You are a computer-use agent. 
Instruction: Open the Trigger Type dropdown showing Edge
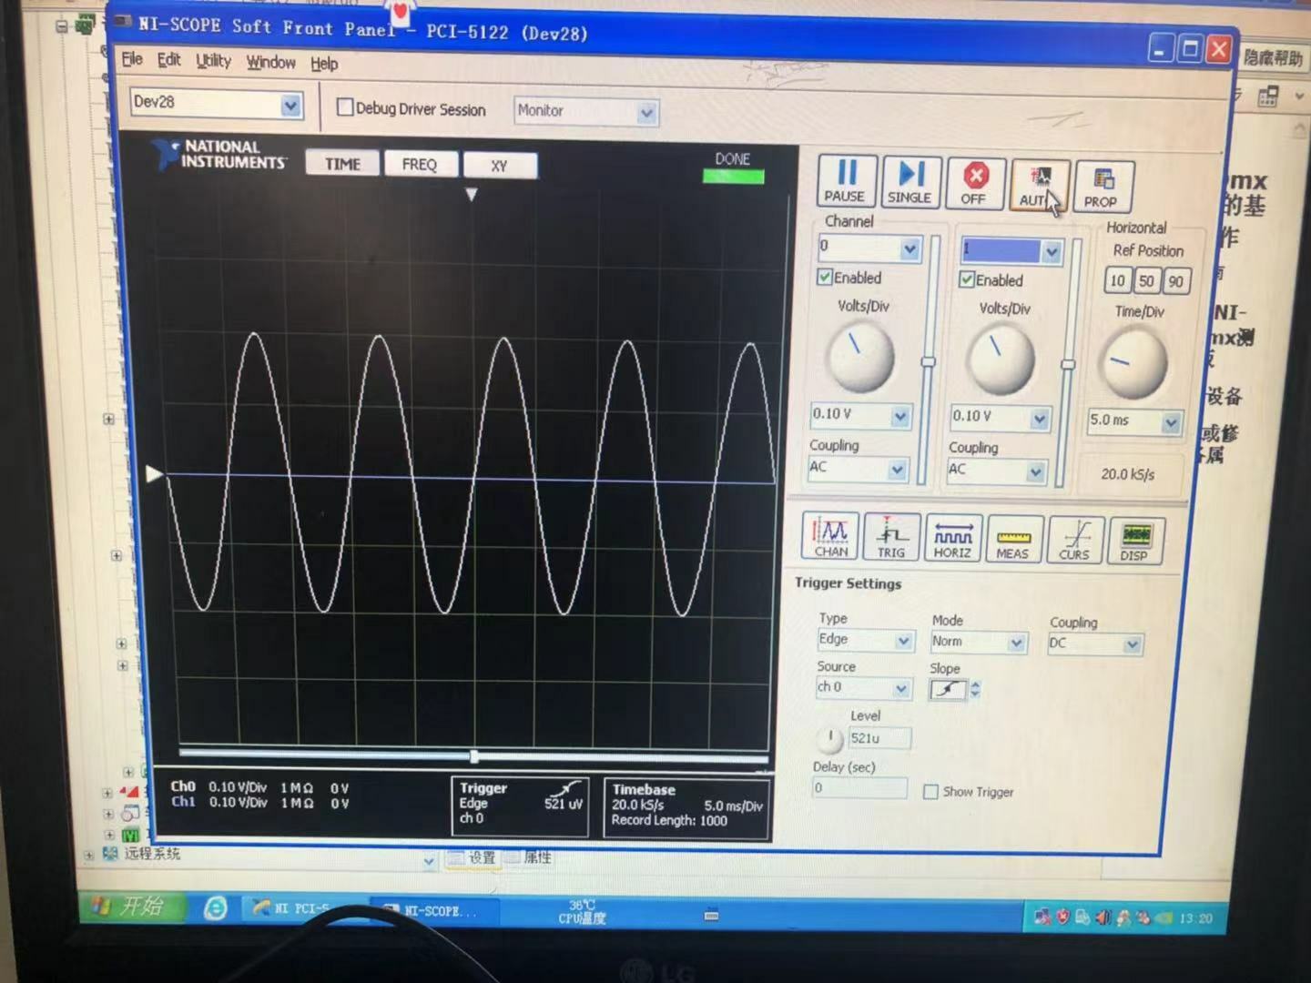coord(864,640)
